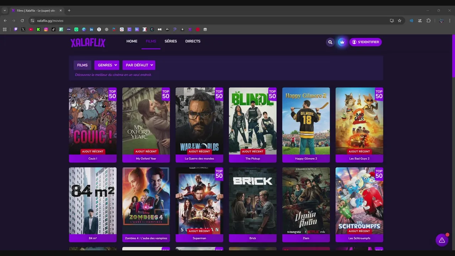Bookmark this page with the star icon

[400, 21]
